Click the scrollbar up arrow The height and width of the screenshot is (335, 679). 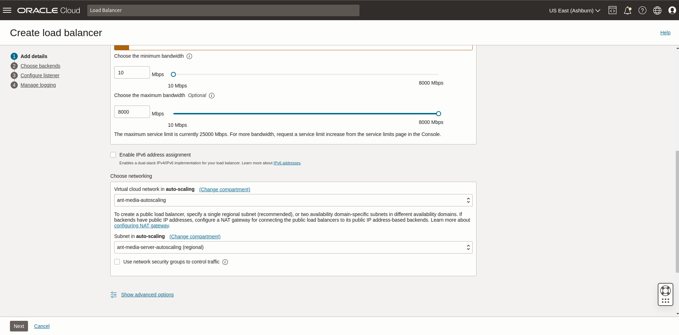[x=677, y=48]
